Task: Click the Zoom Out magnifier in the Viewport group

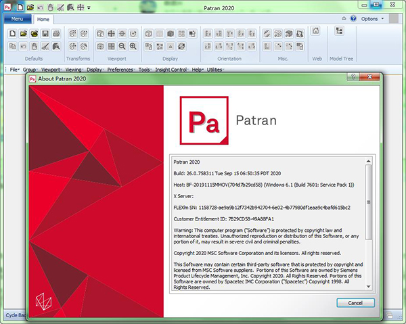Action: point(122,46)
